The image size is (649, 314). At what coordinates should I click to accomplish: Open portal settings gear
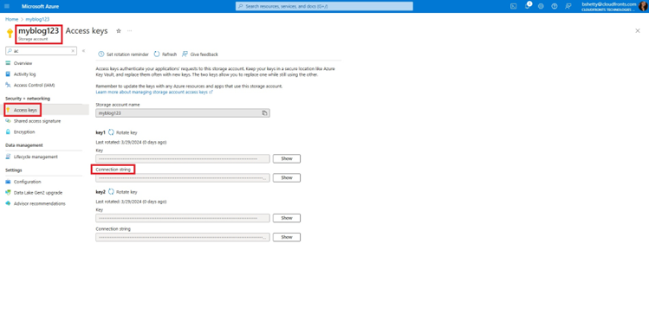pyautogui.click(x=541, y=6)
